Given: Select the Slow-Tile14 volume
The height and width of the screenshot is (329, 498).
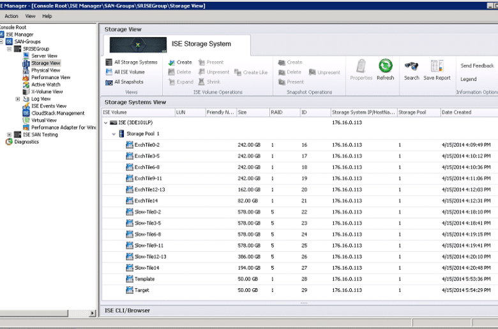Looking at the screenshot, I should click(147, 268).
